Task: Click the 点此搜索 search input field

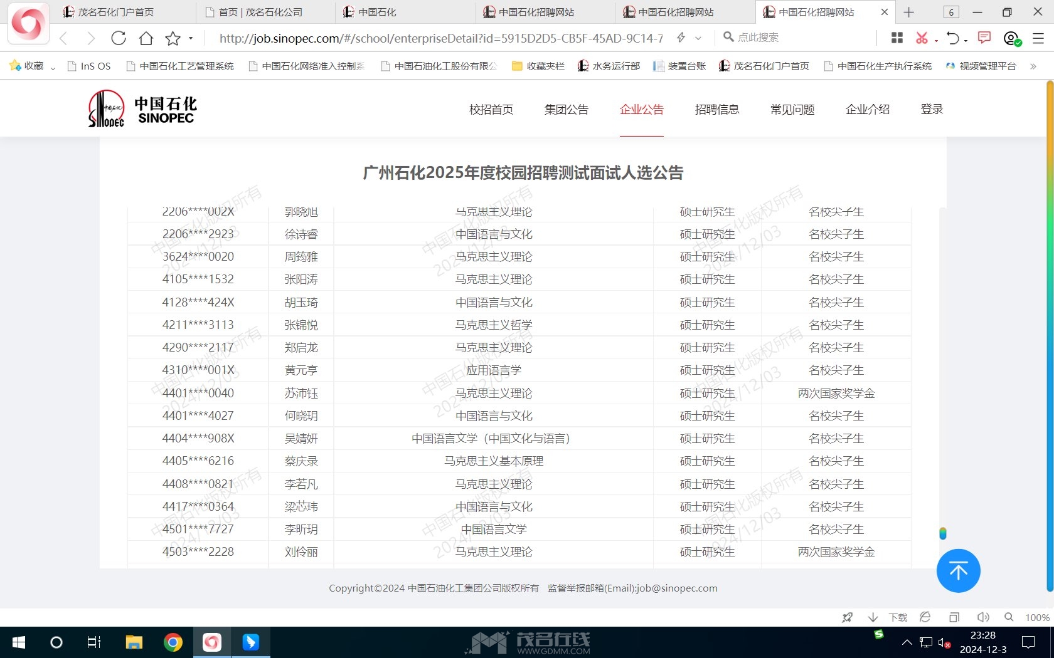Action: click(x=797, y=38)
